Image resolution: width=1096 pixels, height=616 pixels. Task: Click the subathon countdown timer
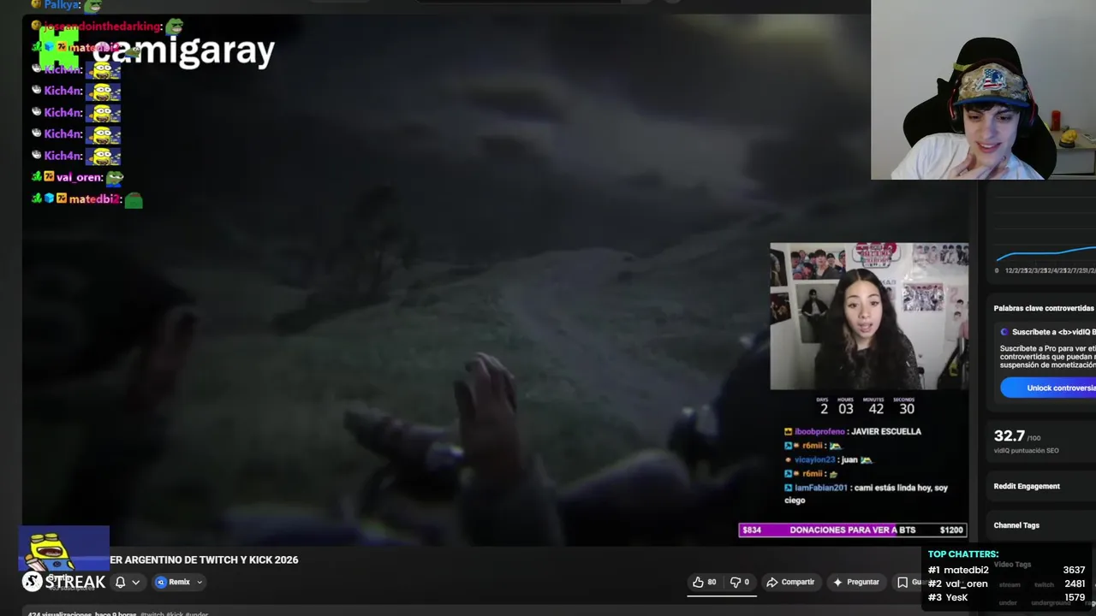[864, 406]
